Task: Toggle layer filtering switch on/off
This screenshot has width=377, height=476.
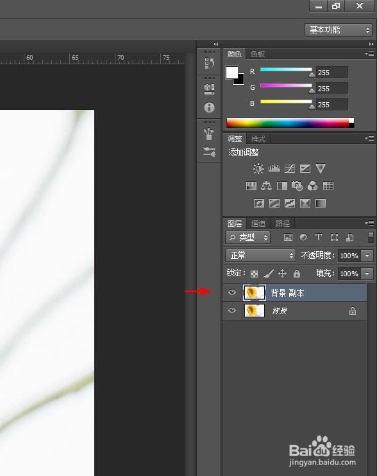Action: coord(371,238)
